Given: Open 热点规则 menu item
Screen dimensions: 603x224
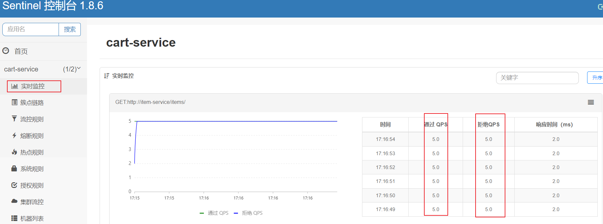Looking at the screenshot, I should [x=32, y=152].
